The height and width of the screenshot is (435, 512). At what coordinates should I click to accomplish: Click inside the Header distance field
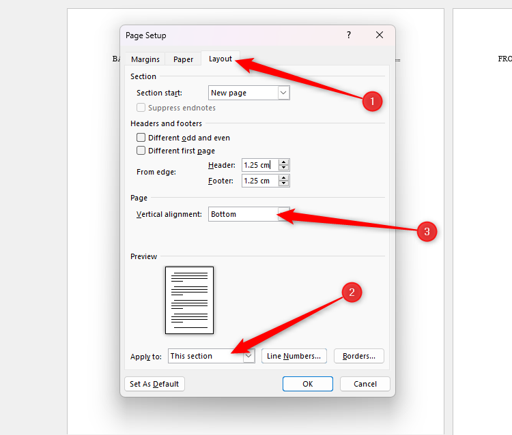[x=260, y=165]
